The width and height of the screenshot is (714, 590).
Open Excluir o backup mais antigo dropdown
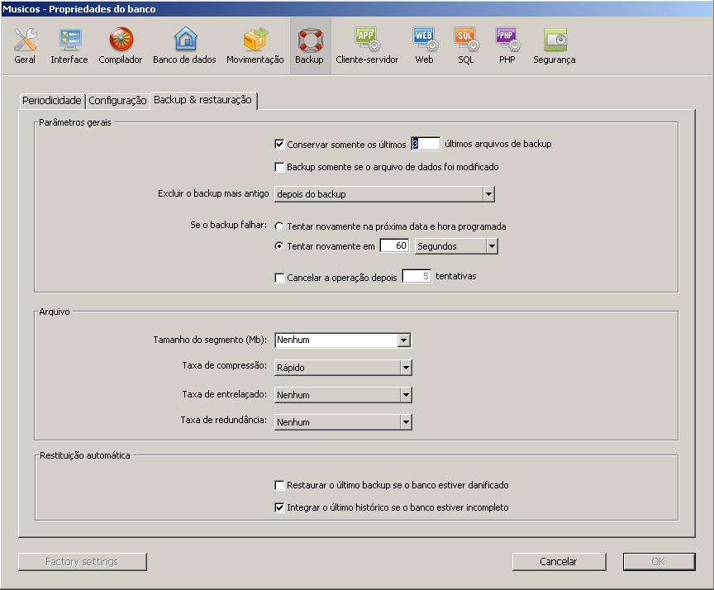[x=384, y=194]
